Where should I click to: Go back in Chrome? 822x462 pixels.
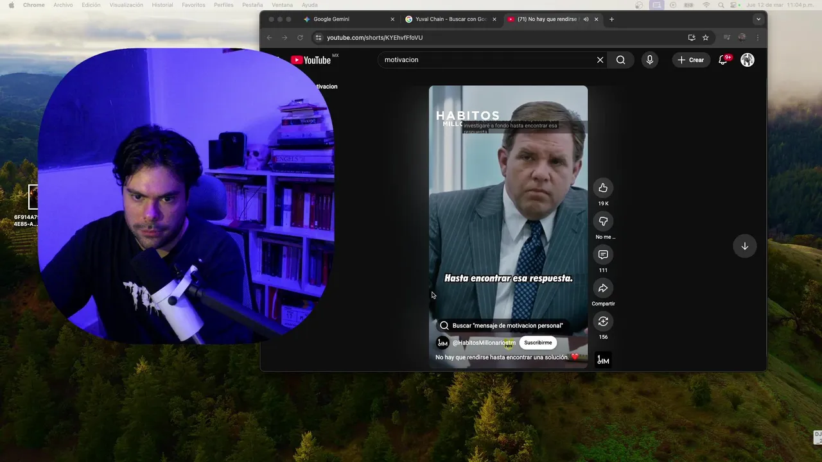point(270,38)
